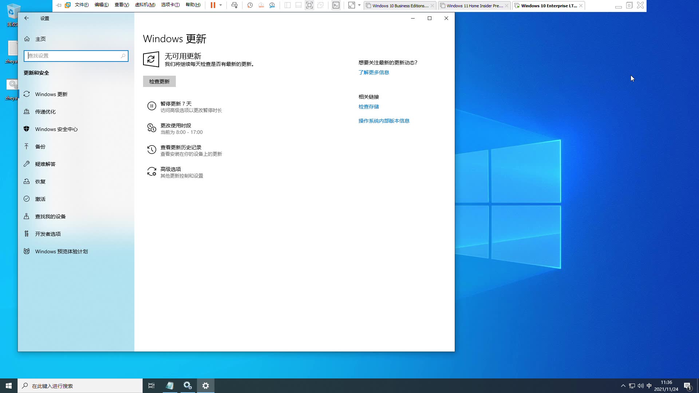Expand 查找我的设备 settings
This screenshot has width=699, height=393.
(x=50, y=217)
